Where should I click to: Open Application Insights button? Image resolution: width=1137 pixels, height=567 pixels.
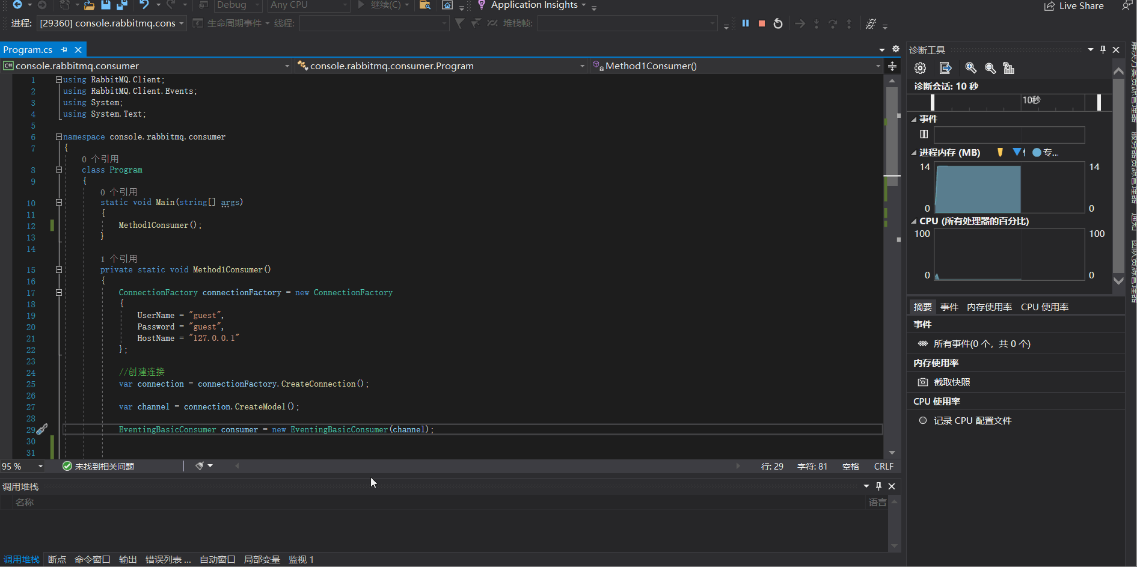533,5
